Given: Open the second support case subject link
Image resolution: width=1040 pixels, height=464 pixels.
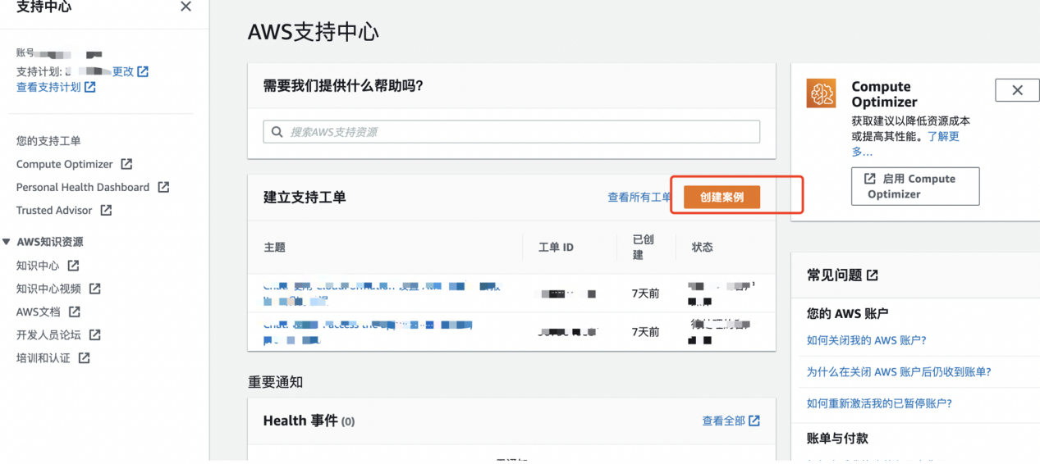Looking at the screenshot, I should click(x=368, y=331).
